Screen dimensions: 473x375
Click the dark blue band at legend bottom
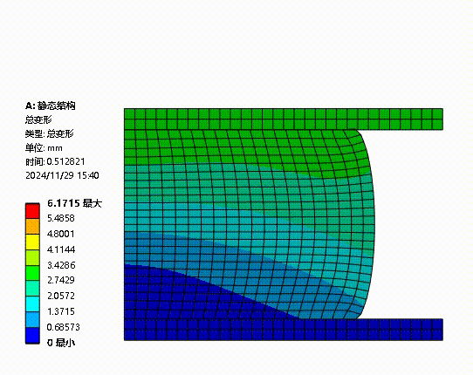(x=32, y=336)
